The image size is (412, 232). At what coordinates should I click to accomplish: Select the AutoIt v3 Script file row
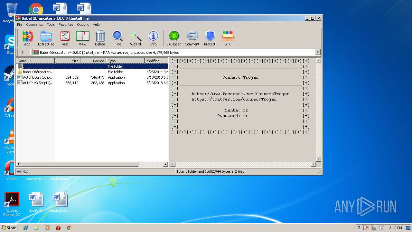pyautogui.click(x=92, y=83)
